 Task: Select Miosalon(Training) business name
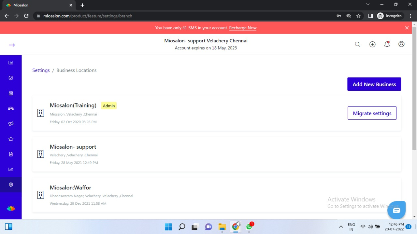tap(73, 105)
